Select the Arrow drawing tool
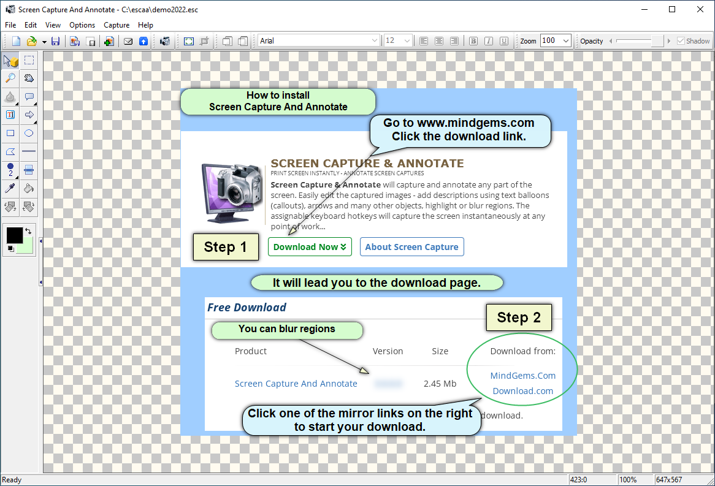This screenshot has height=486, width=715. [x=29, y=115]
